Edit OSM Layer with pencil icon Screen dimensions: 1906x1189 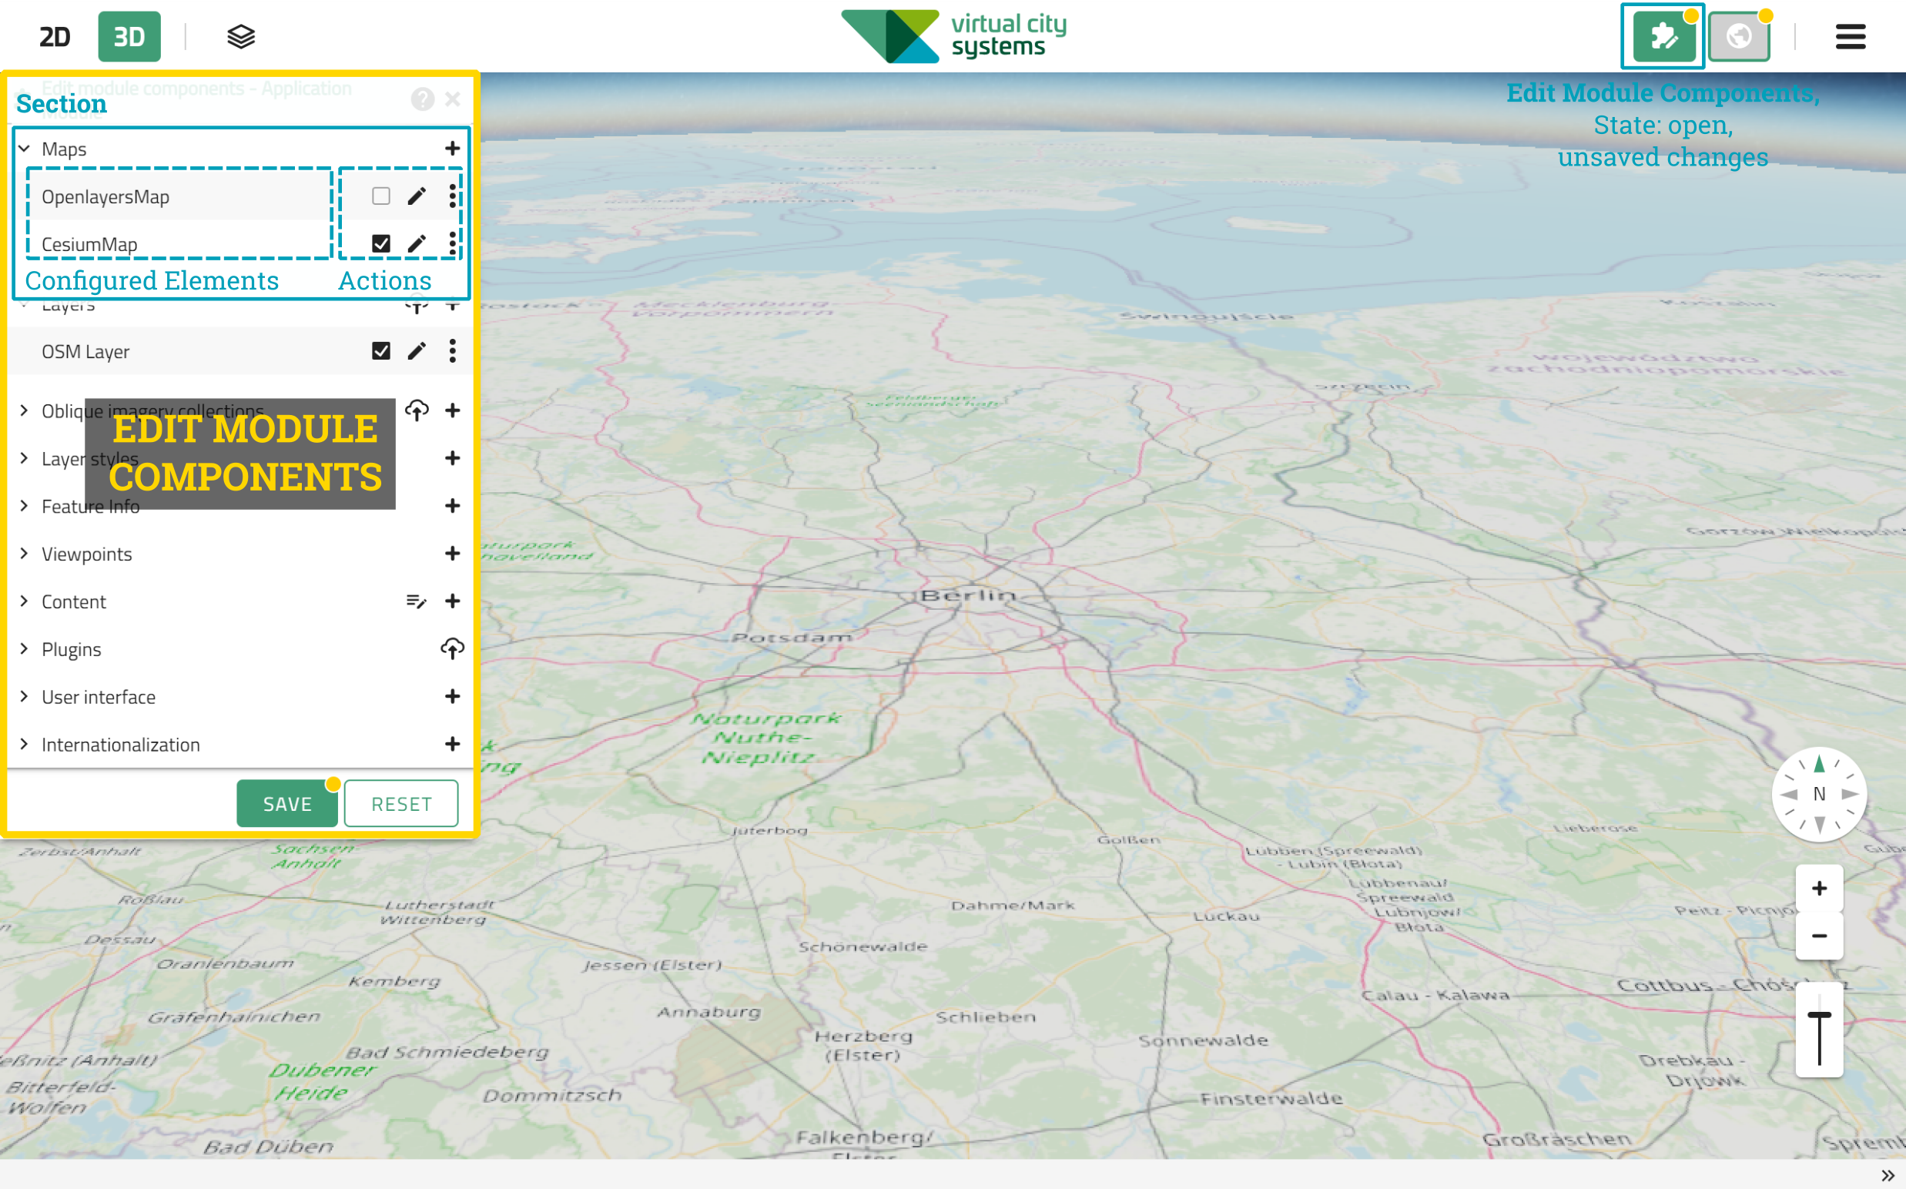(417, 351)
